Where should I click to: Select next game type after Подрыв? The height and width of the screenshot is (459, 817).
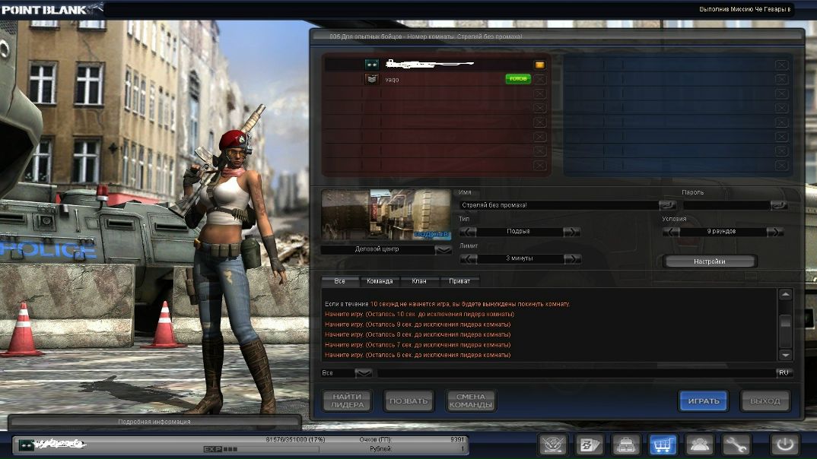571,232
